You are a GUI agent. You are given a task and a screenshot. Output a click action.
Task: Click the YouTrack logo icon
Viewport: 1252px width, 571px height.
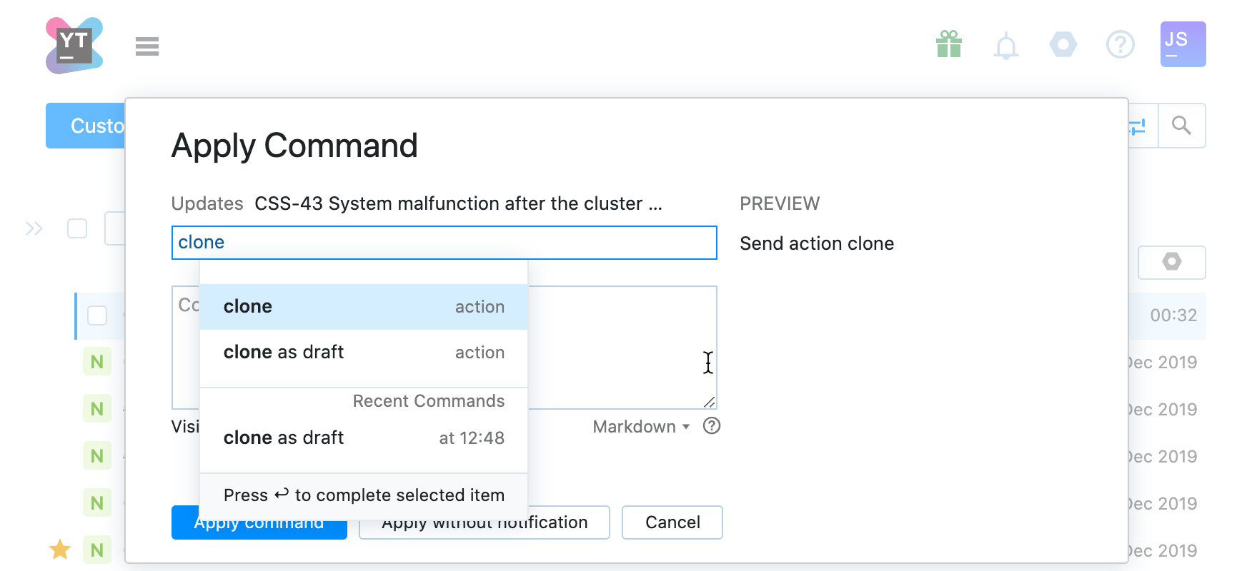pos(74,46)
